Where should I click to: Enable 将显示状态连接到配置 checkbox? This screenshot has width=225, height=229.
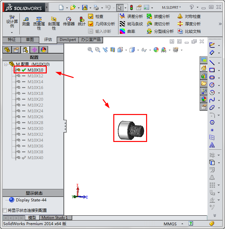pyautogui.click(x=5, y=210)
